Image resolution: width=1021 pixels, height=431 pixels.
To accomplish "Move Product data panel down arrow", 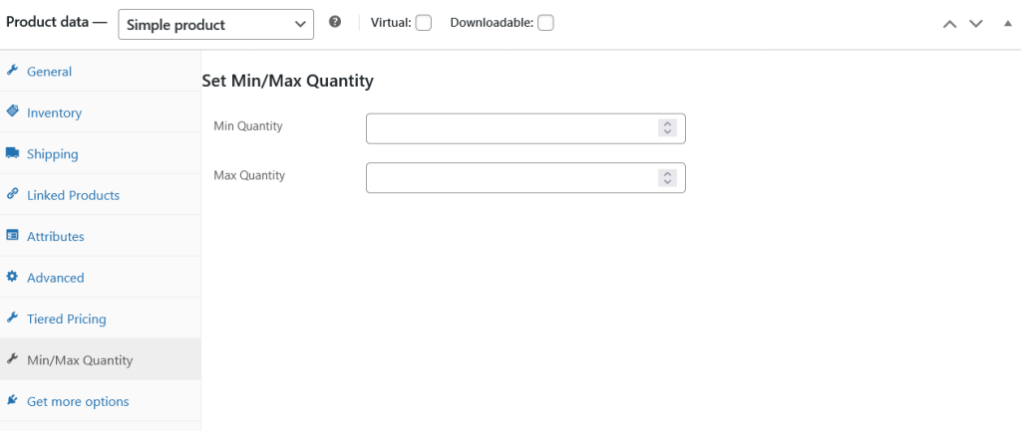I will pos(976,23).
